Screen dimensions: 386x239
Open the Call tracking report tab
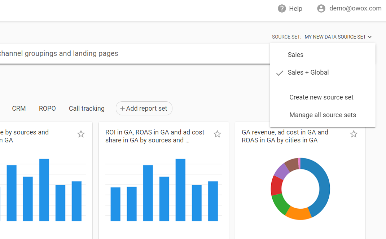87,109
